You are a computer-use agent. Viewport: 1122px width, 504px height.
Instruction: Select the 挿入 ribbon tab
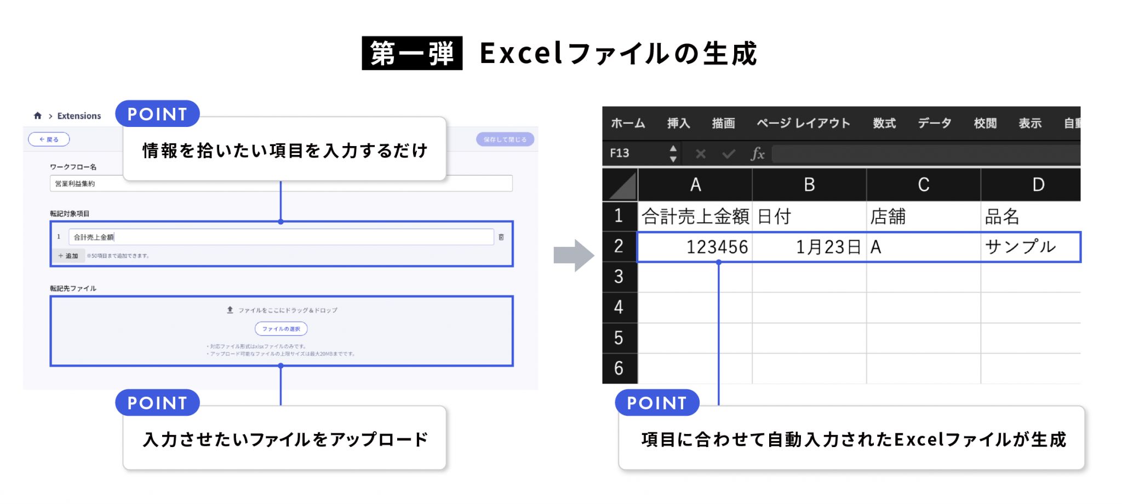click(x=679, y=123)
